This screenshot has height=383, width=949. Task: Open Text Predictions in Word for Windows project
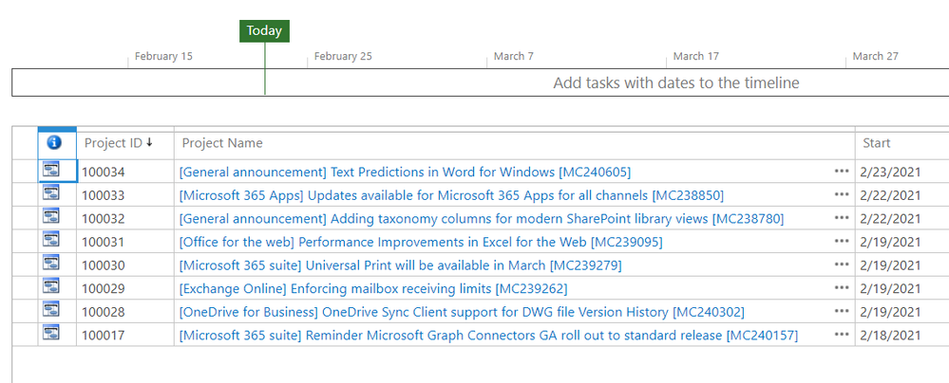(x=404, y=172)
